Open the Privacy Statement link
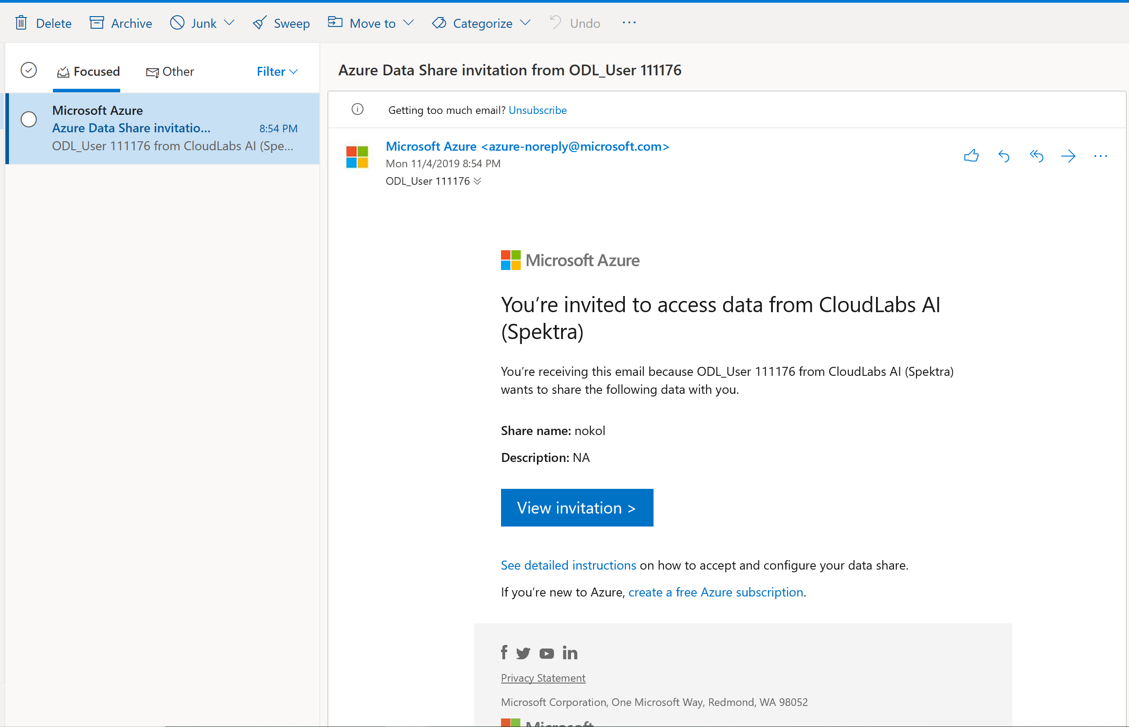 coord(543,678)
